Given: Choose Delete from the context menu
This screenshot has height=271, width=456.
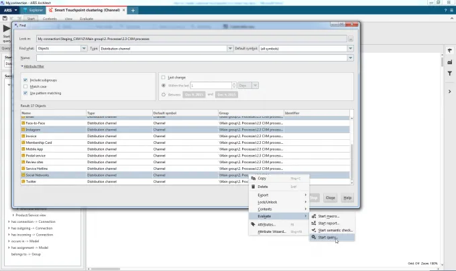Looking at the screenshot, I should point(278,187).
